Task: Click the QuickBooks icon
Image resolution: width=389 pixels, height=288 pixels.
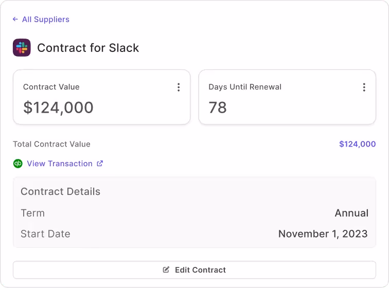Action: pos(18,164)
